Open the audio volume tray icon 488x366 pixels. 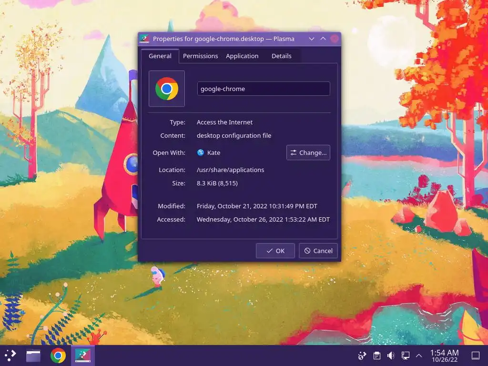[391, 356]
